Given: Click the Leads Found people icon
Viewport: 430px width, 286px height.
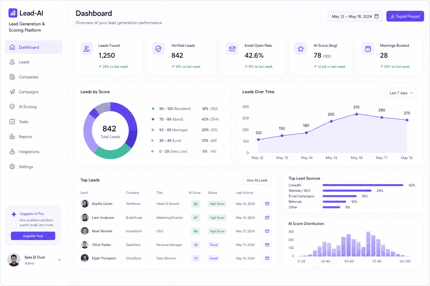Looking at the screenshot, I should 87,49.
